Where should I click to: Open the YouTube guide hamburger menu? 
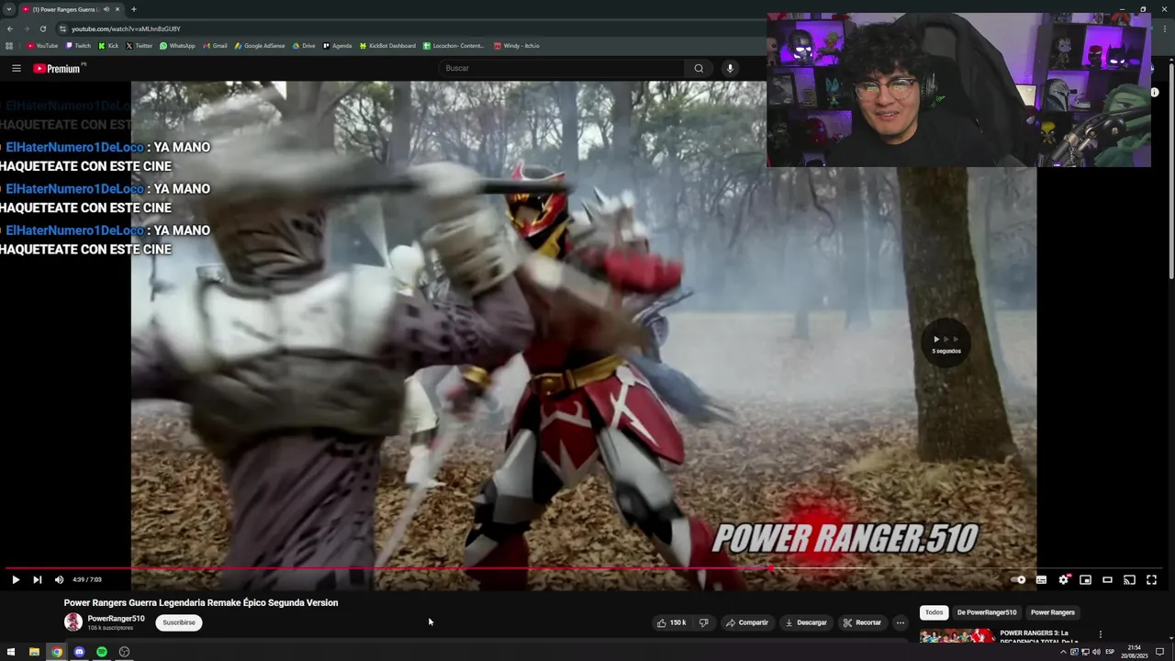16,68
